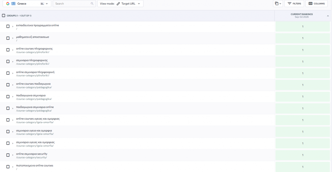Click keyword παιδαγωγικα σεμιναρια online

(x=35, y=107)
